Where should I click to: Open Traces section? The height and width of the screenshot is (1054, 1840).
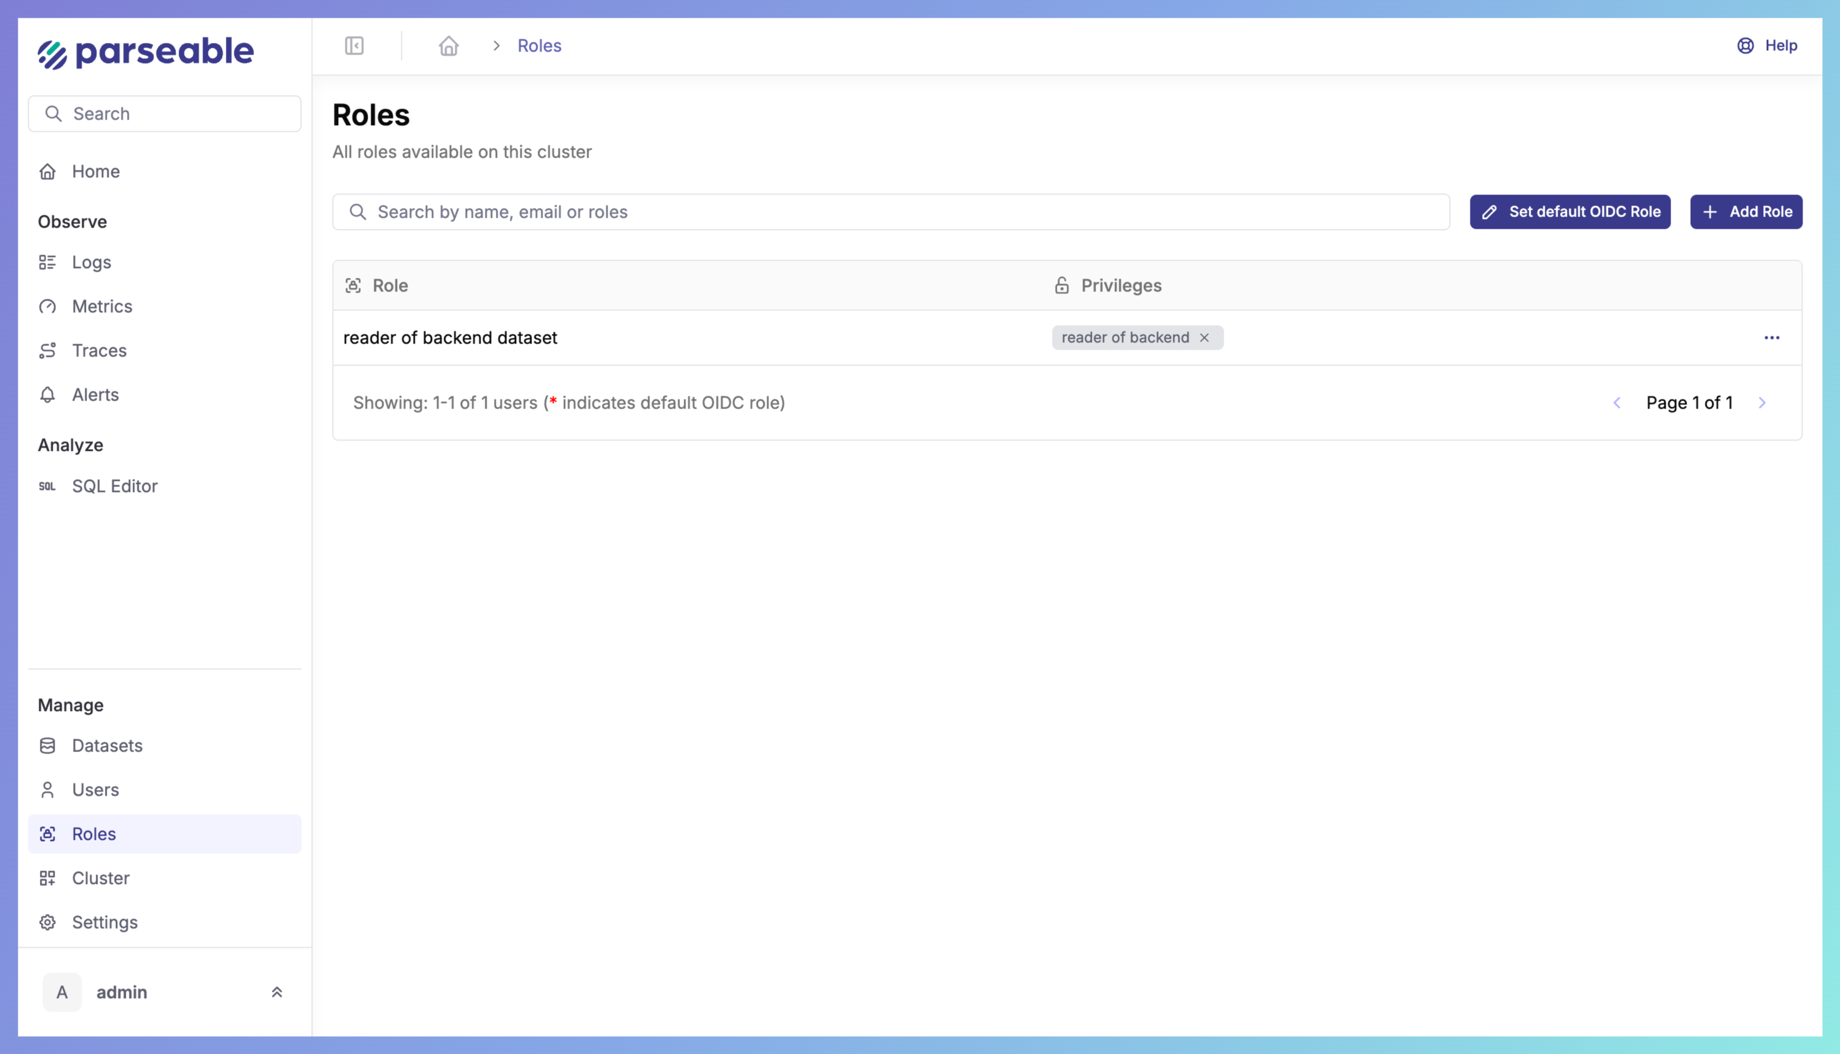pos(99,350)
